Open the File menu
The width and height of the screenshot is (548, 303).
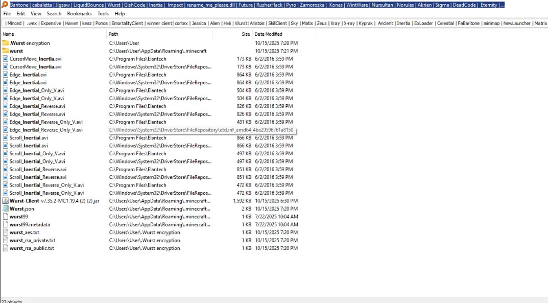coord(7,14)
